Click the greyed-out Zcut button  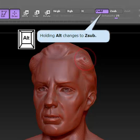[127, 11]
